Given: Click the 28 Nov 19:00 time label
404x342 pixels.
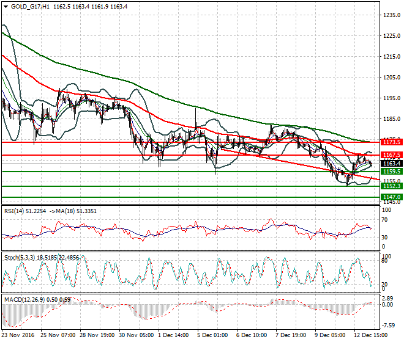Looking at the screenshot, I should [97, 335].
